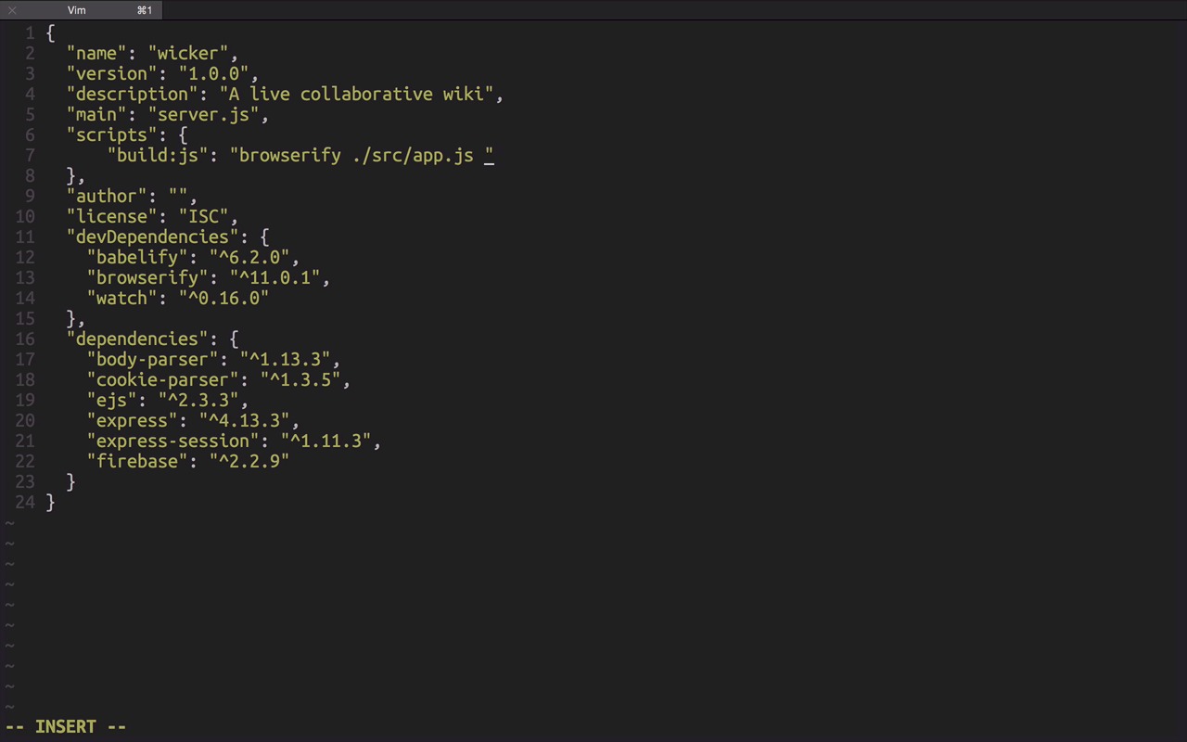Place cursor on the "ISC" license value
The width and height of the screenshot is (1187, 742).
(x=203, y=216)
